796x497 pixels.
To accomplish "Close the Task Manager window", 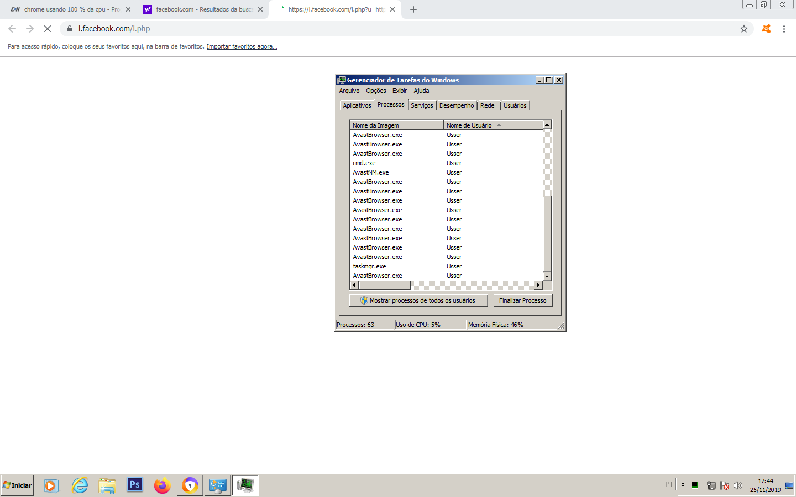I will tap(559, 80).
